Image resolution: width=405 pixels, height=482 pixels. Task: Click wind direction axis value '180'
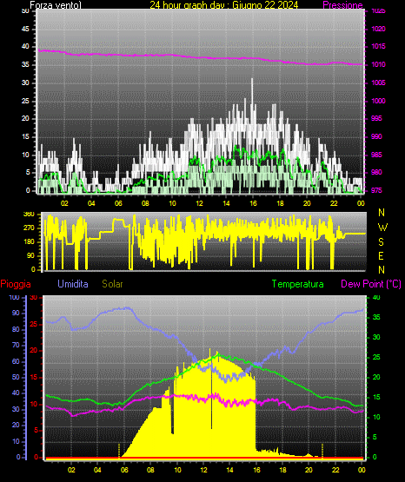pos(29,242)
